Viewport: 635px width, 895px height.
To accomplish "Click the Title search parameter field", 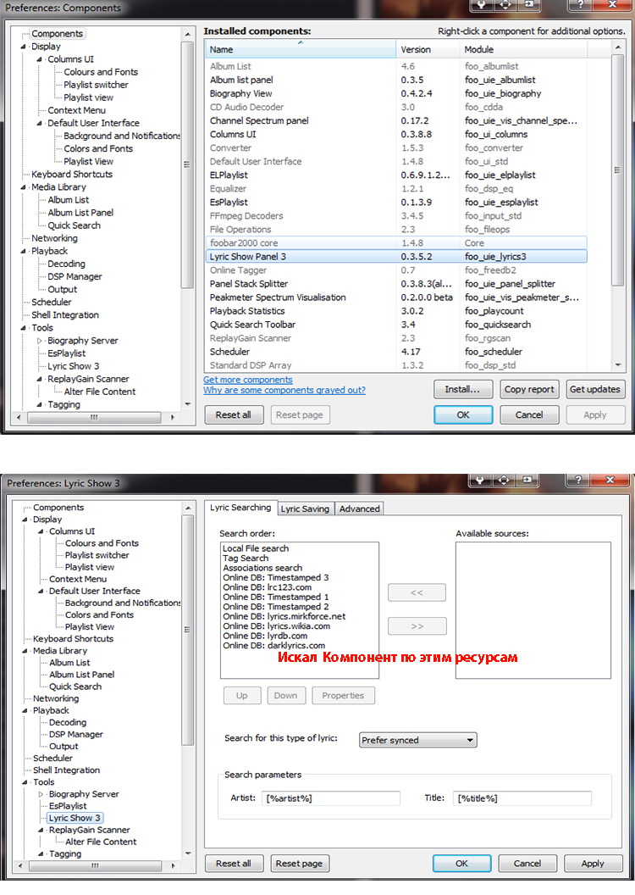I will (522, 798).
